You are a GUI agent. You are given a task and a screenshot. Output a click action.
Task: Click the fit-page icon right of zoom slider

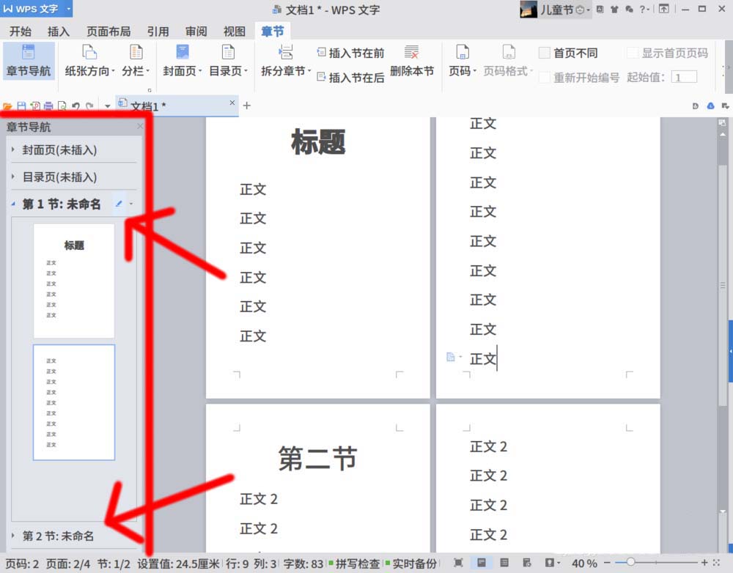click(x=717, y=563)
